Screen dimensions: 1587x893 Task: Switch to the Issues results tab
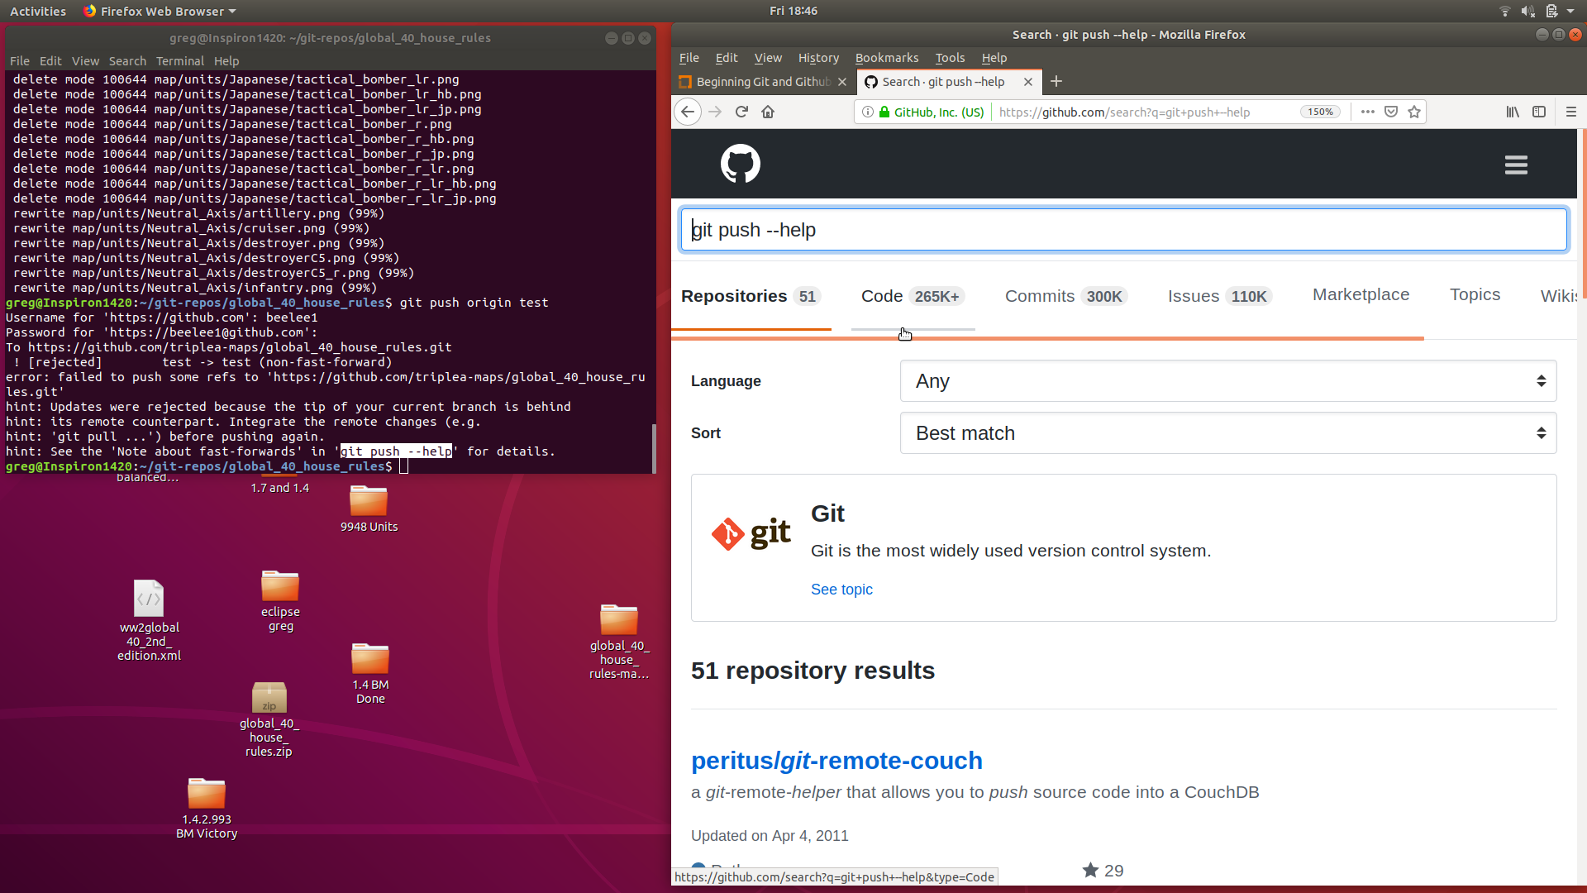point(1220,296)
